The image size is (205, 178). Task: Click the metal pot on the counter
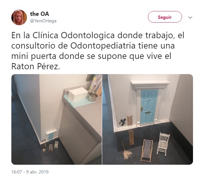[93, 97]
